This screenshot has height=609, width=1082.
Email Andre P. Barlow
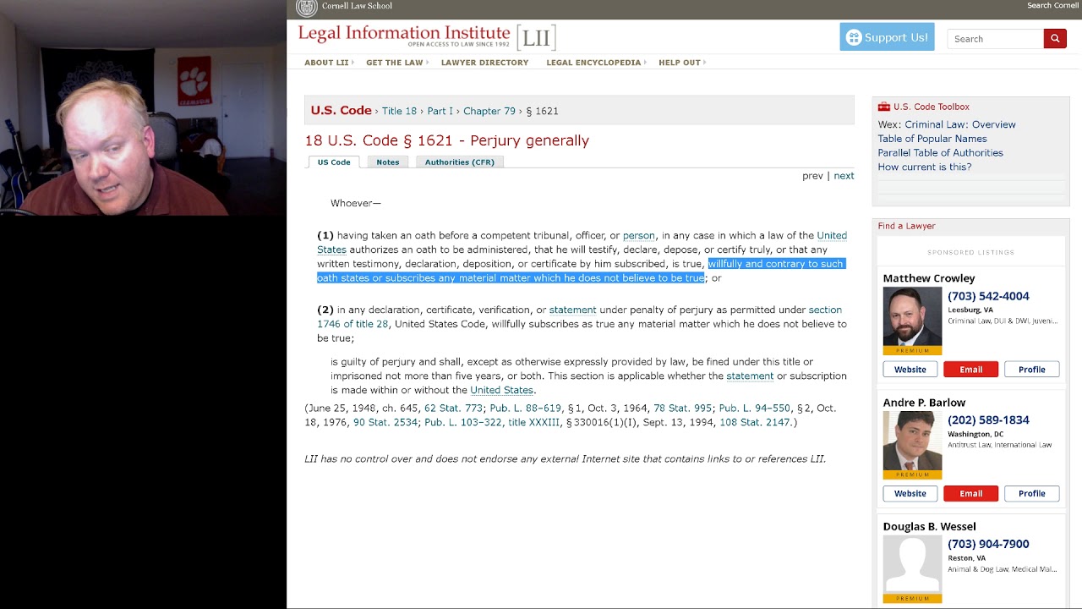[x=971, y=494]
